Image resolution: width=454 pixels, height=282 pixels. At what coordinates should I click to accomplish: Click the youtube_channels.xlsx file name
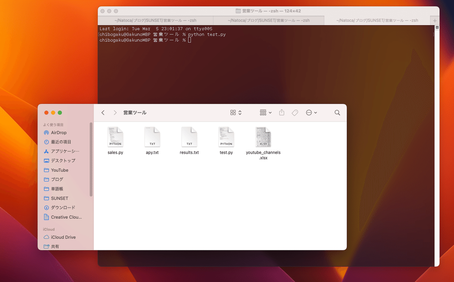263,155
